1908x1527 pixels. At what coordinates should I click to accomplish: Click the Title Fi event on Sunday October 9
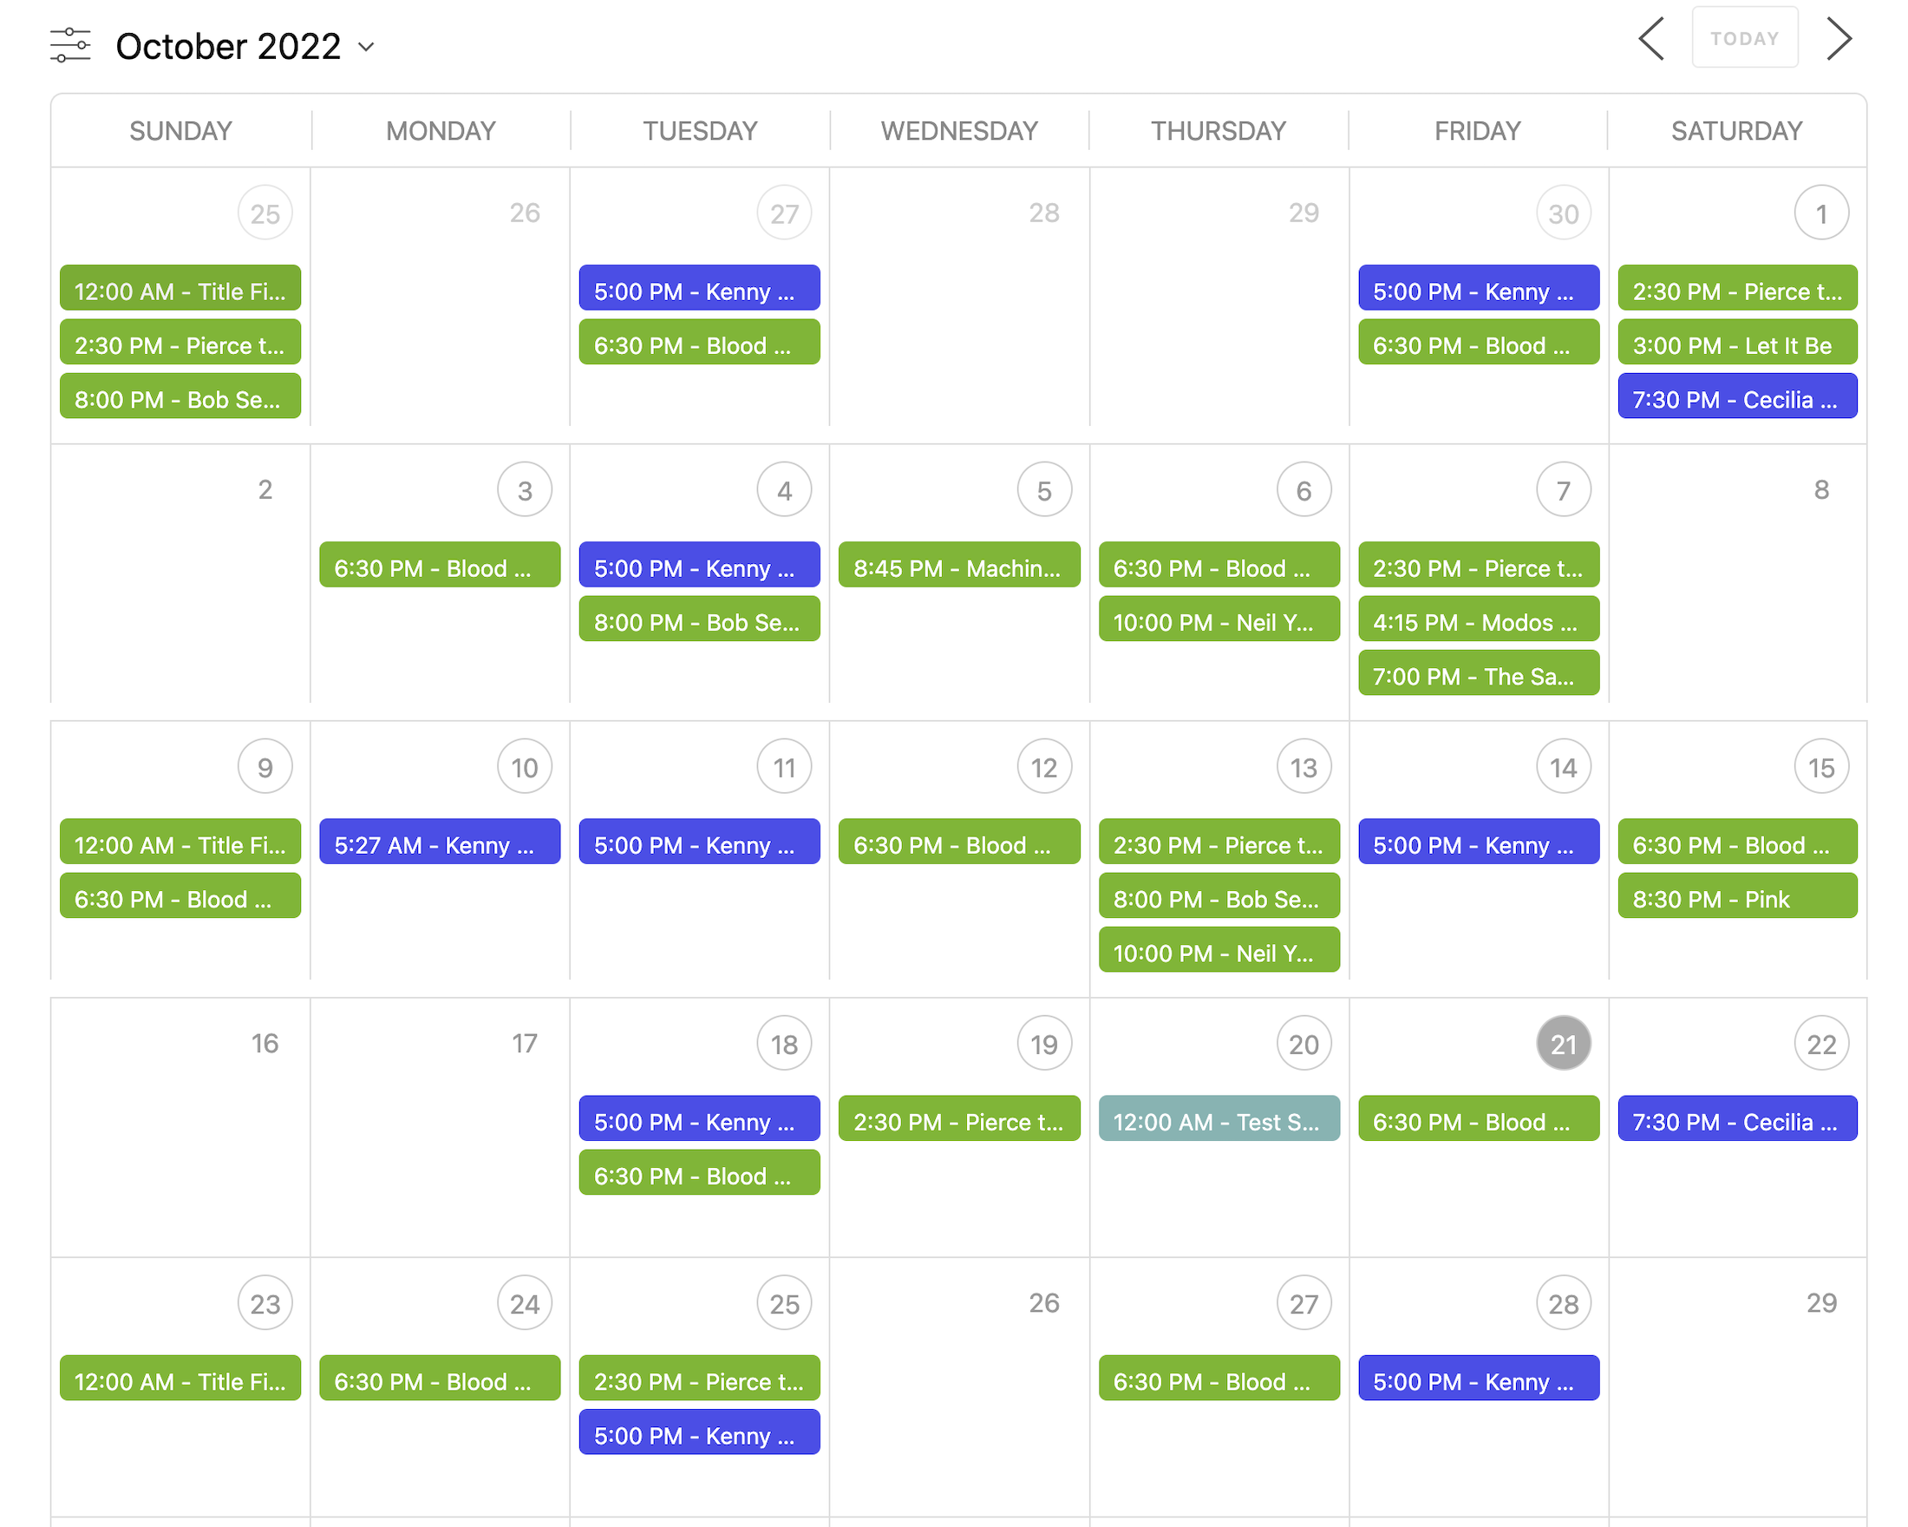180,842
